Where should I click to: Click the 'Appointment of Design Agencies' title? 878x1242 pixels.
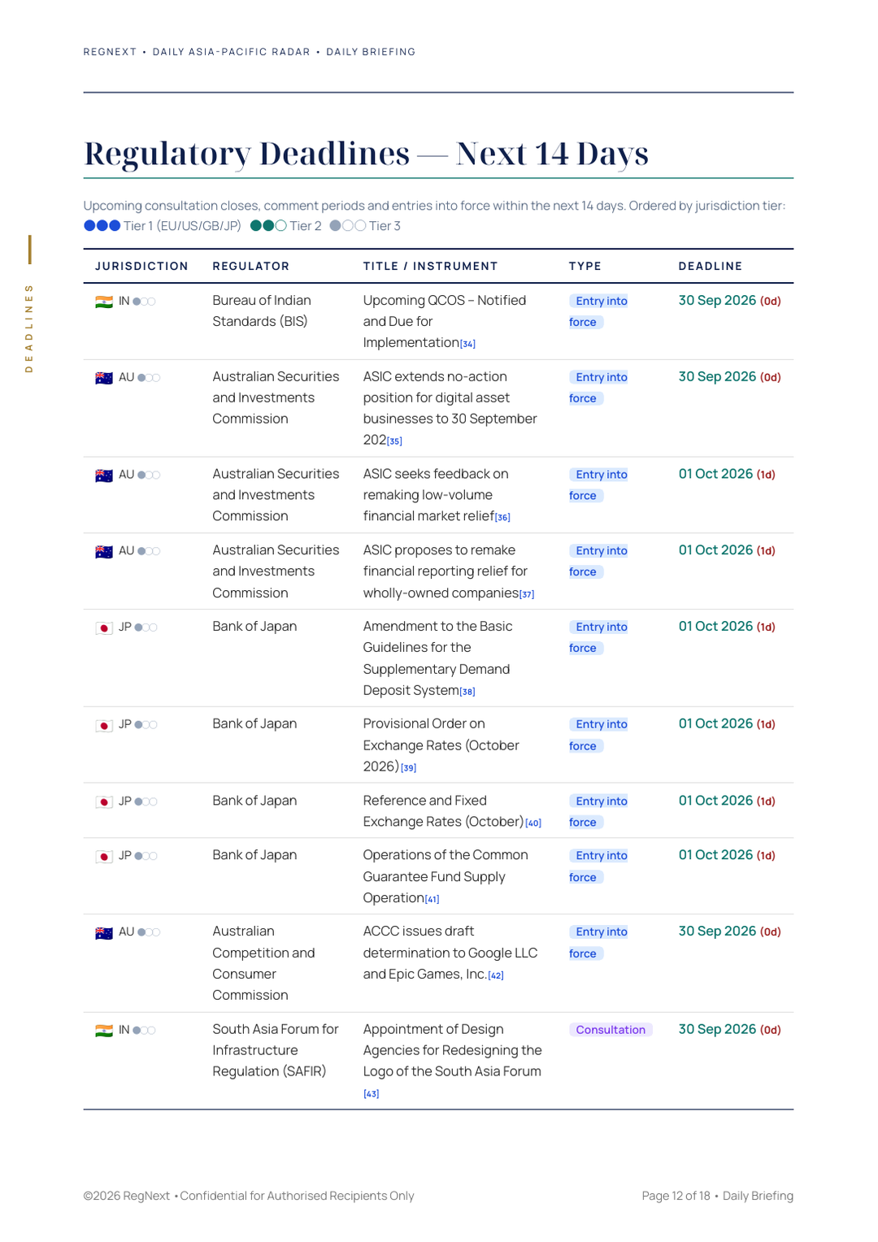453,1062
